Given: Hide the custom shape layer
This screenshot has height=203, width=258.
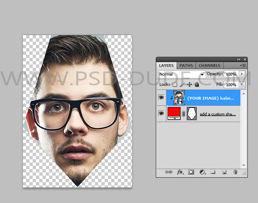Looking at the screenshot, I should pos(162,114).
